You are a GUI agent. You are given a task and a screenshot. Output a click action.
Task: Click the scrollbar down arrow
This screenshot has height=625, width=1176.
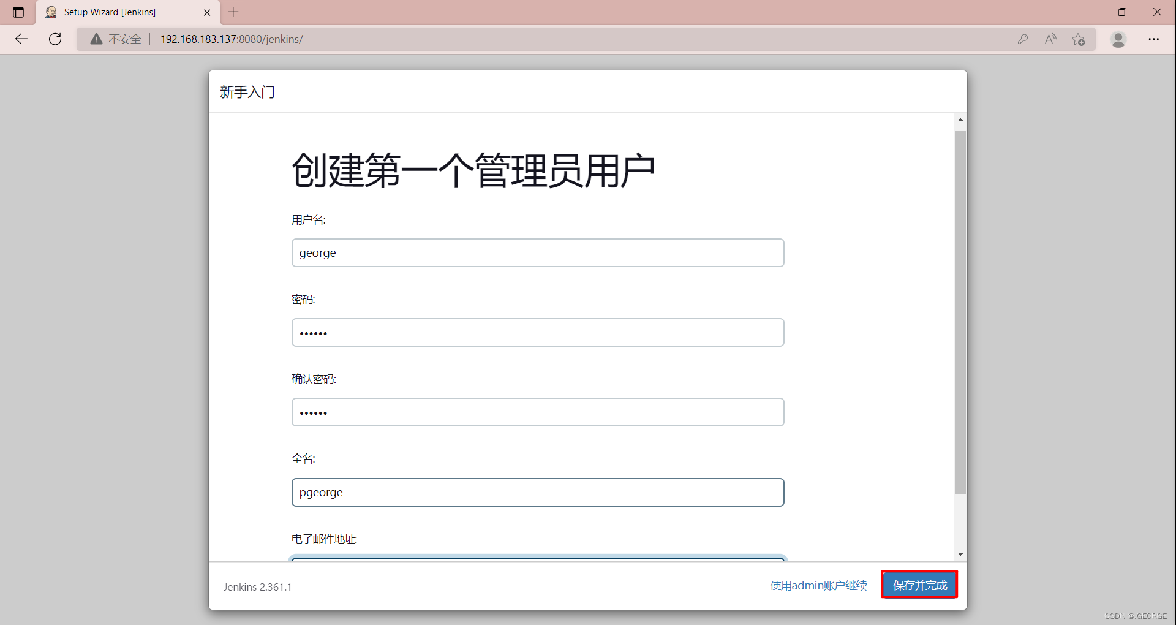(960, 554)
